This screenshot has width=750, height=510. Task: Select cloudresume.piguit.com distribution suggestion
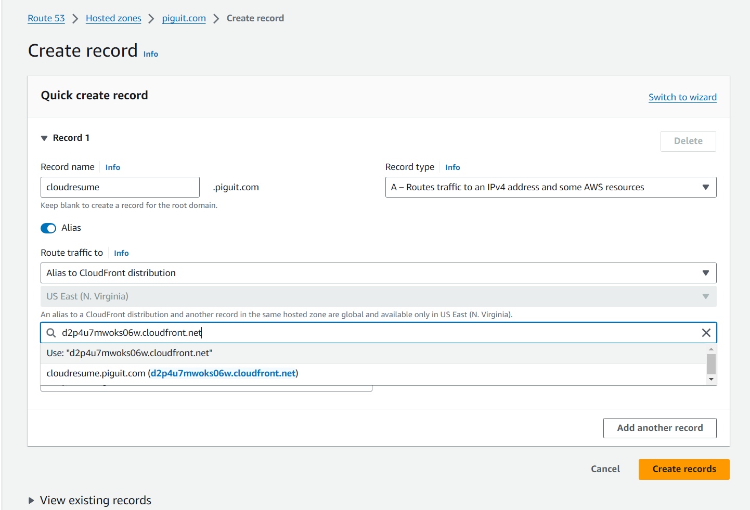click(373, 374)
